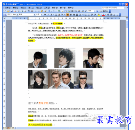135x130 pixels.
Task: Click the enclosed character circle icon
Action: [111, 15]
